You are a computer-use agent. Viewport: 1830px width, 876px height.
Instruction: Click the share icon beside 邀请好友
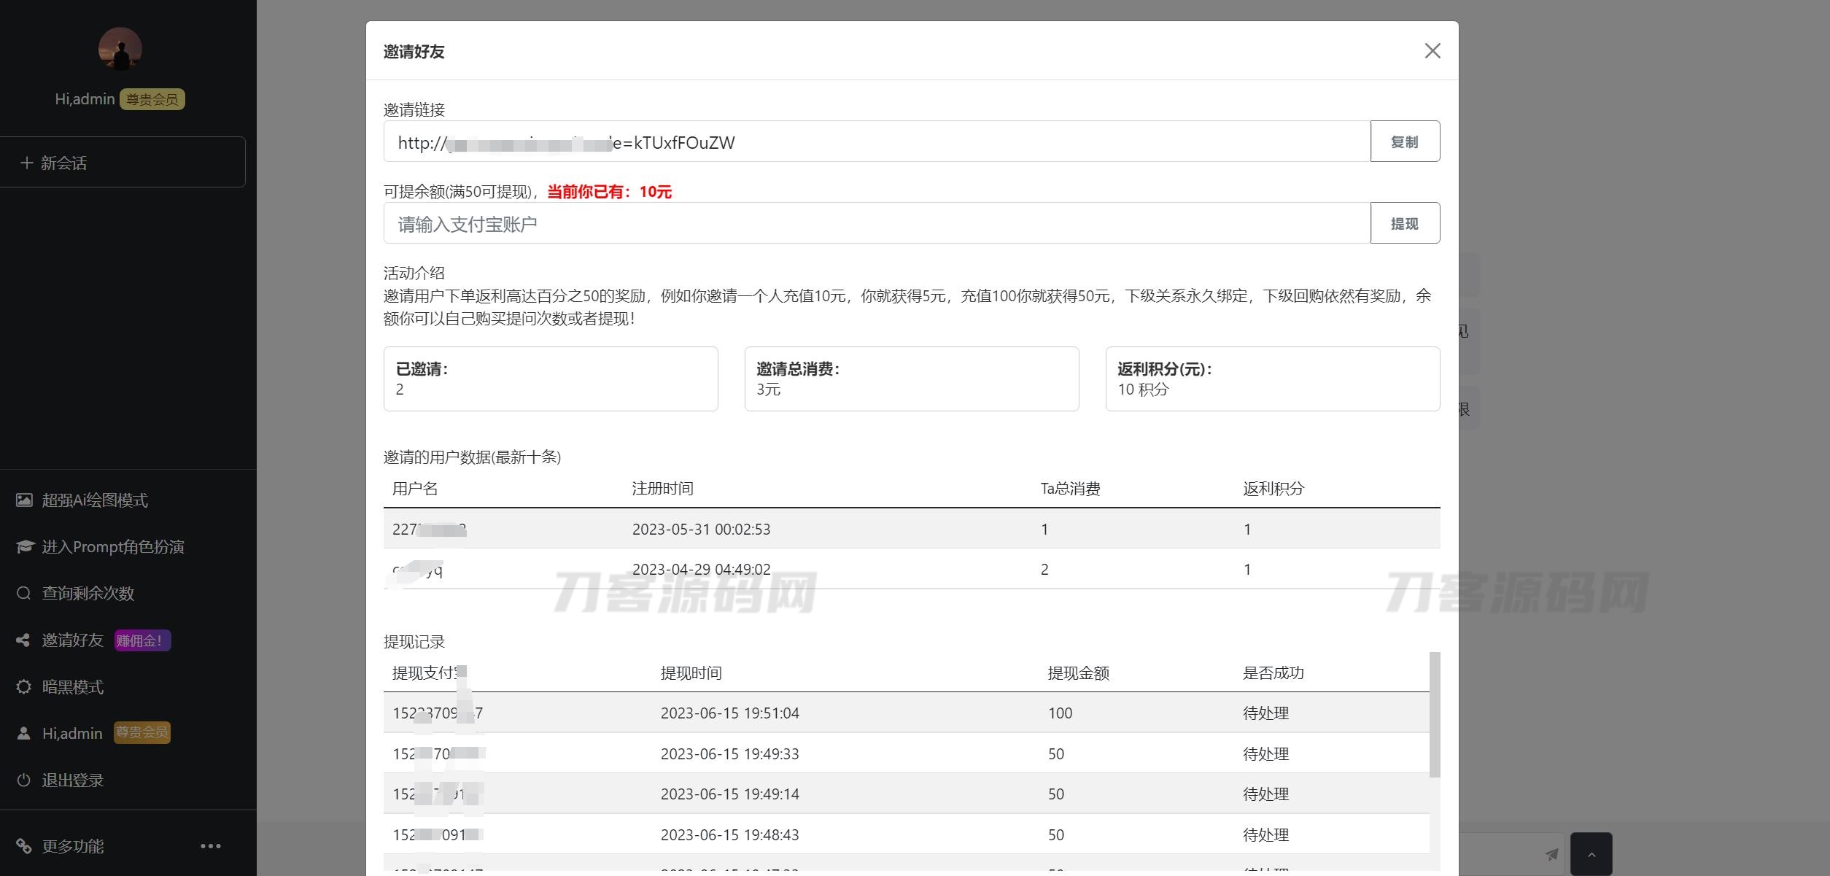click(23, 640)
